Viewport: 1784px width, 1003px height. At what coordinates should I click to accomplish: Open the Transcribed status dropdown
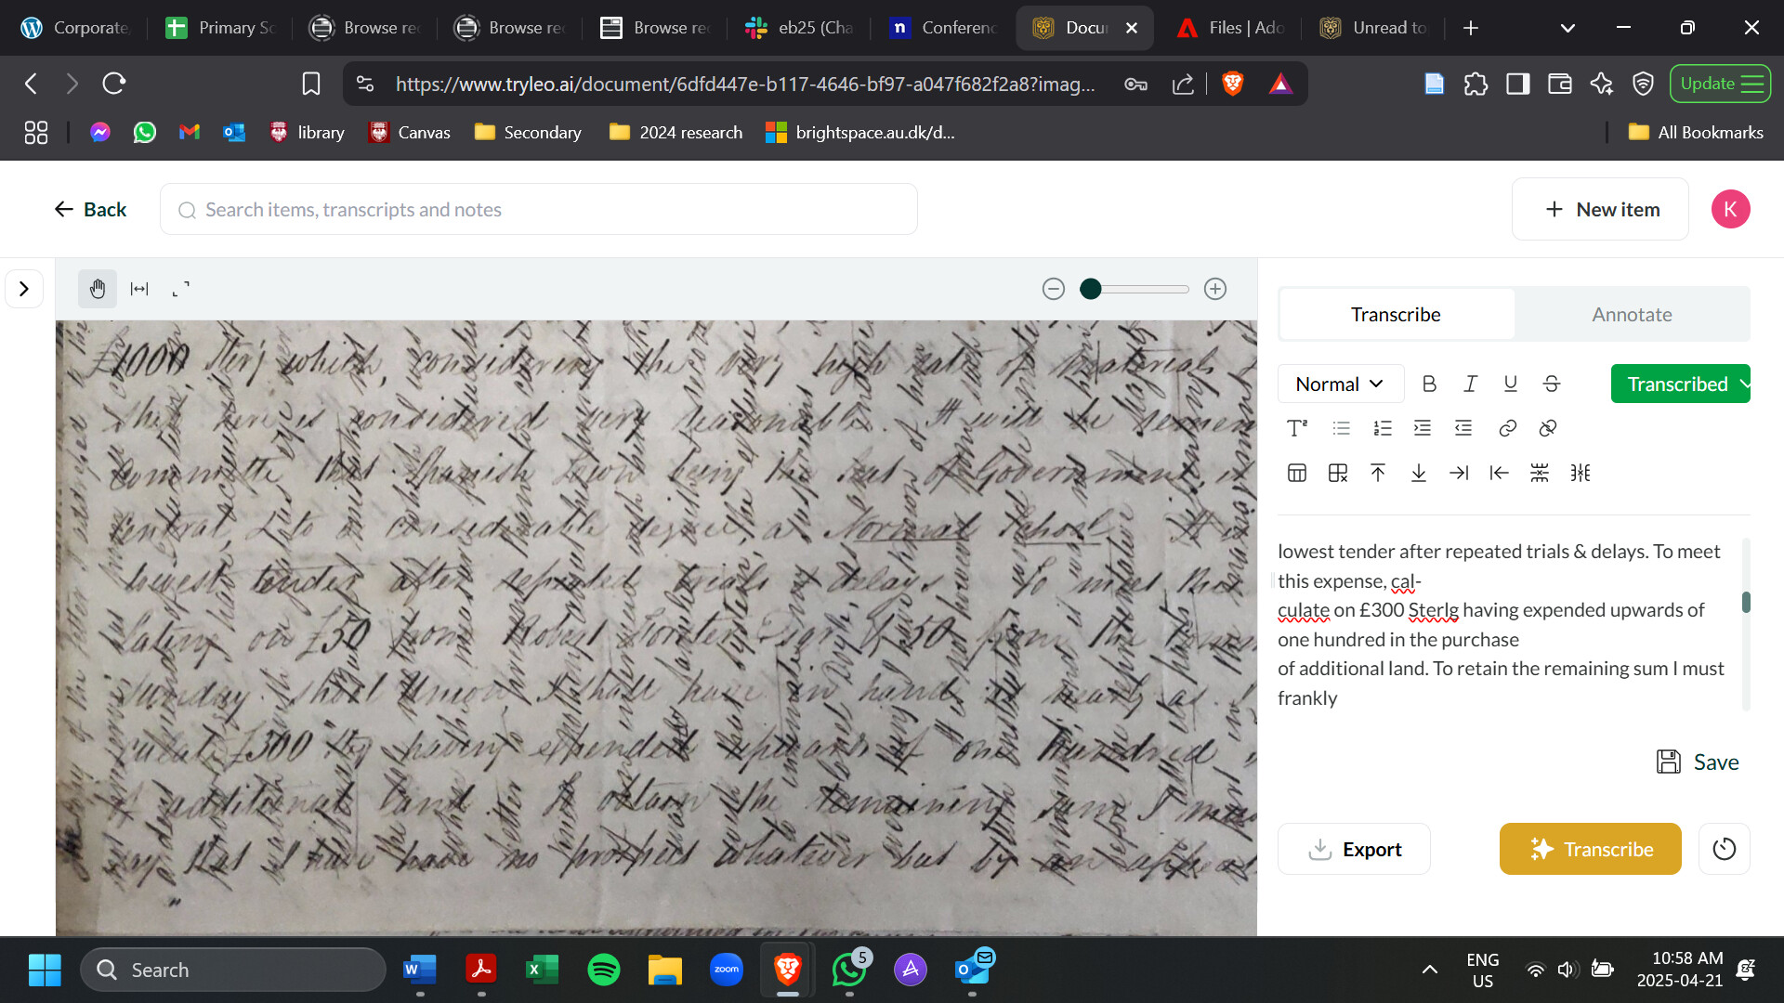coord(1680,384)
